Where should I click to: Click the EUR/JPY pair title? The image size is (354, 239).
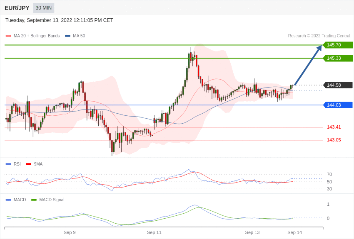17,8
